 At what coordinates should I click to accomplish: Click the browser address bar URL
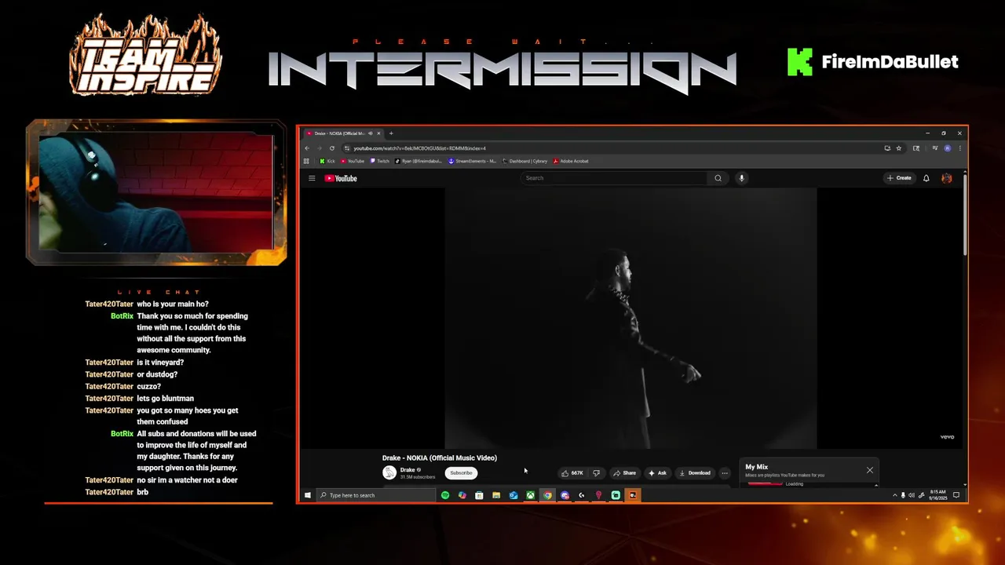[419, 148]
